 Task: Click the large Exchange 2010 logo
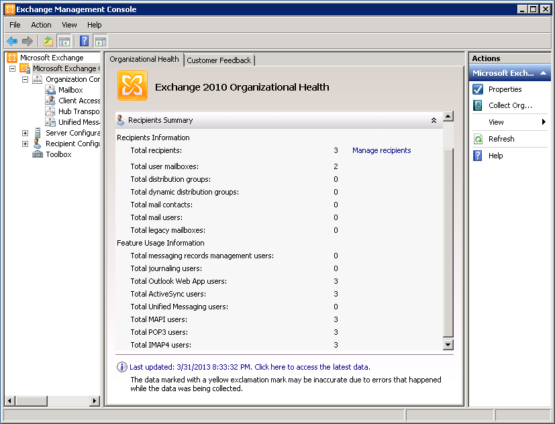[x=132, y=86]
